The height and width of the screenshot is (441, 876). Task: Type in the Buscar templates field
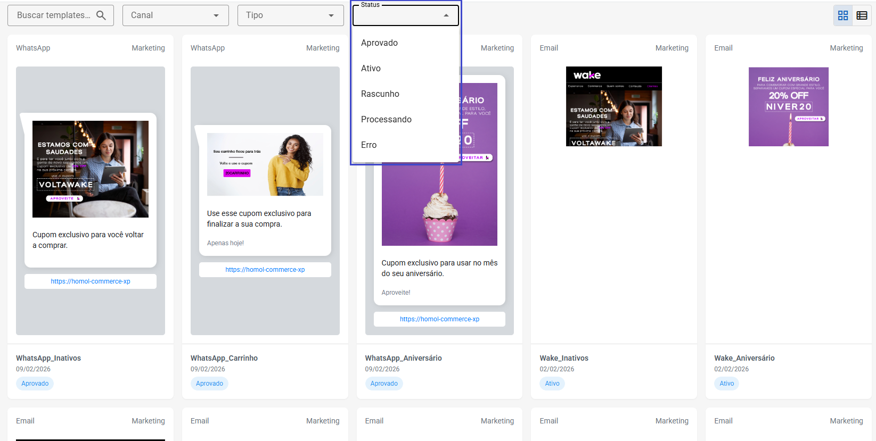click(x=53, y=15)
